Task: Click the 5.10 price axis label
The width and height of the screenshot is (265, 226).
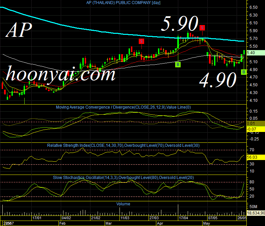Action: [253, 62]
